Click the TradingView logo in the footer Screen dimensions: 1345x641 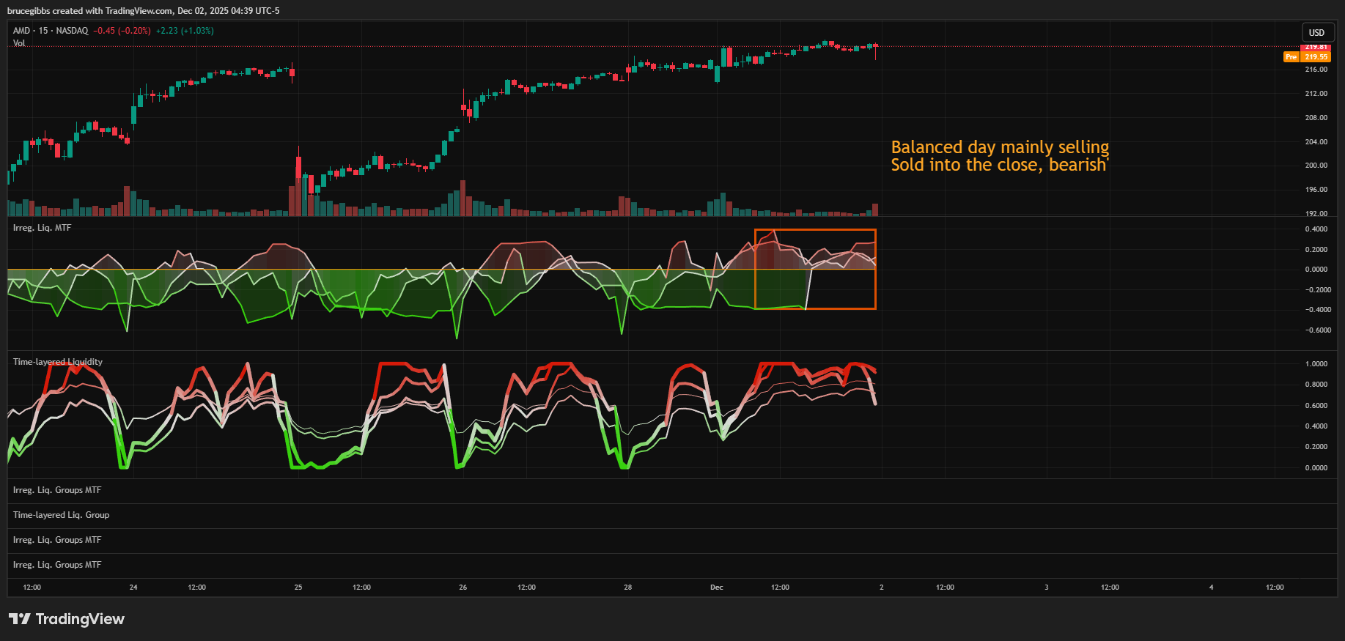pyautogui.click(x=67, y=619)
